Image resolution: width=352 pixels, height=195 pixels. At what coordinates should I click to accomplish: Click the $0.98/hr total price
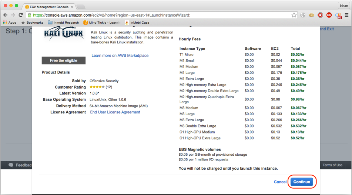(x=298, y=99)
